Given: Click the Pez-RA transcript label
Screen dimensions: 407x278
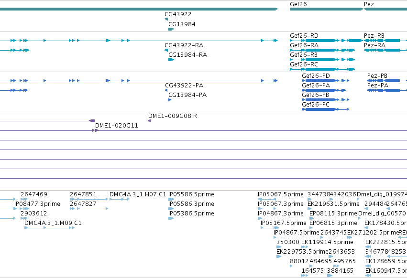Looking at the screenshot, I should pyautogui.click(x=374, y=45).
